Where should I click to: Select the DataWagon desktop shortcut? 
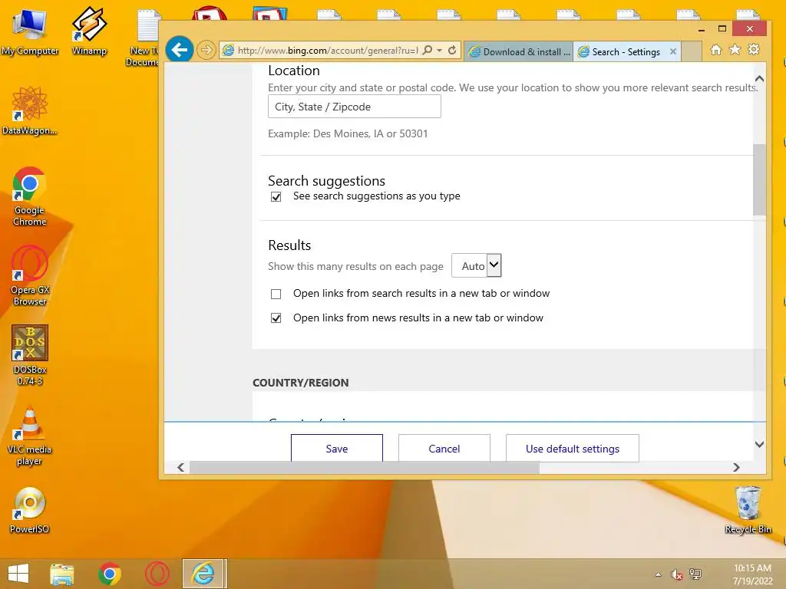29,110
